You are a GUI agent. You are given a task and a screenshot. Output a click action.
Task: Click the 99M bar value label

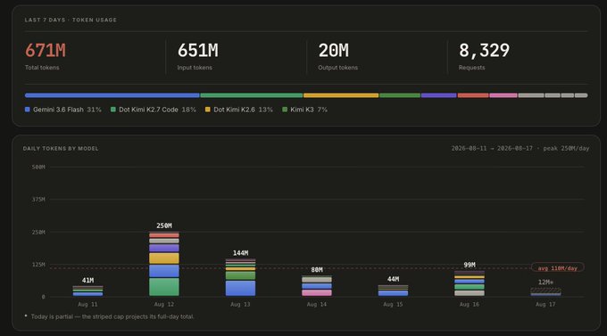(x=470, y=265)
